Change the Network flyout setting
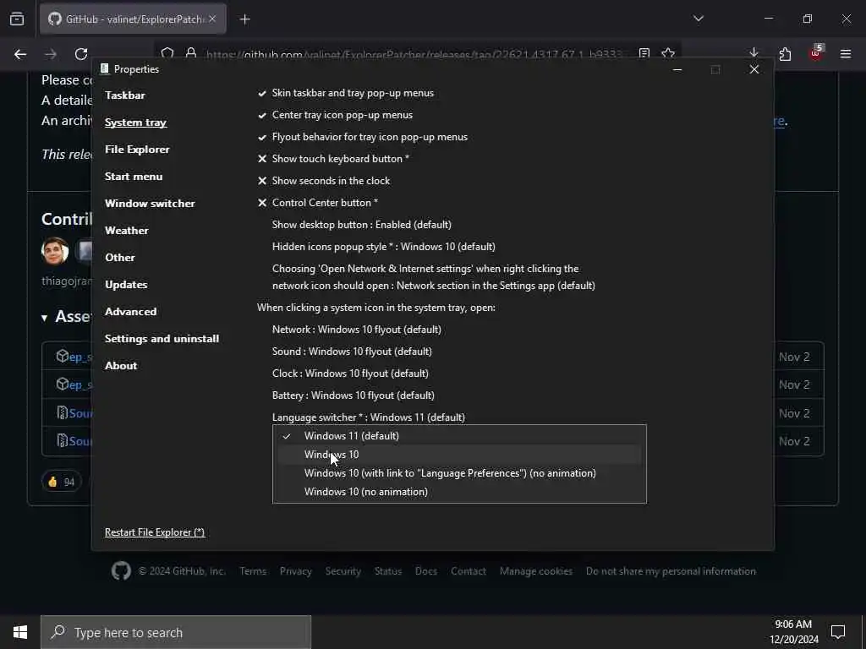 357,330
